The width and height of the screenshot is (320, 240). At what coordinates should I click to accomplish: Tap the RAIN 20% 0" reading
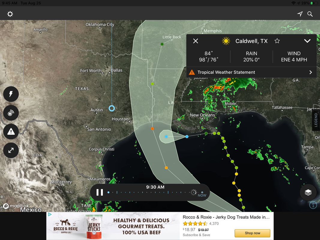click(251, 56)
